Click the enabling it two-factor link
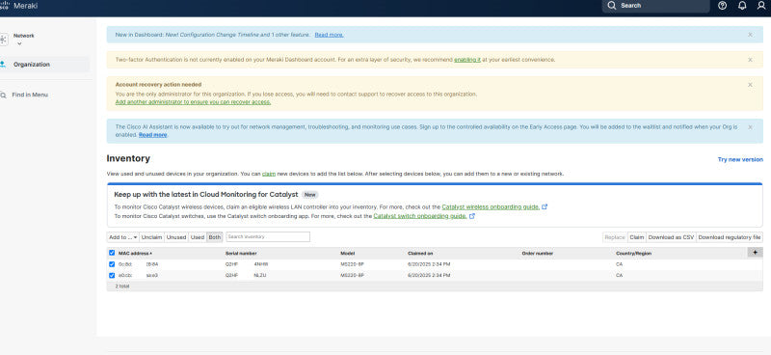 (467, 60)
